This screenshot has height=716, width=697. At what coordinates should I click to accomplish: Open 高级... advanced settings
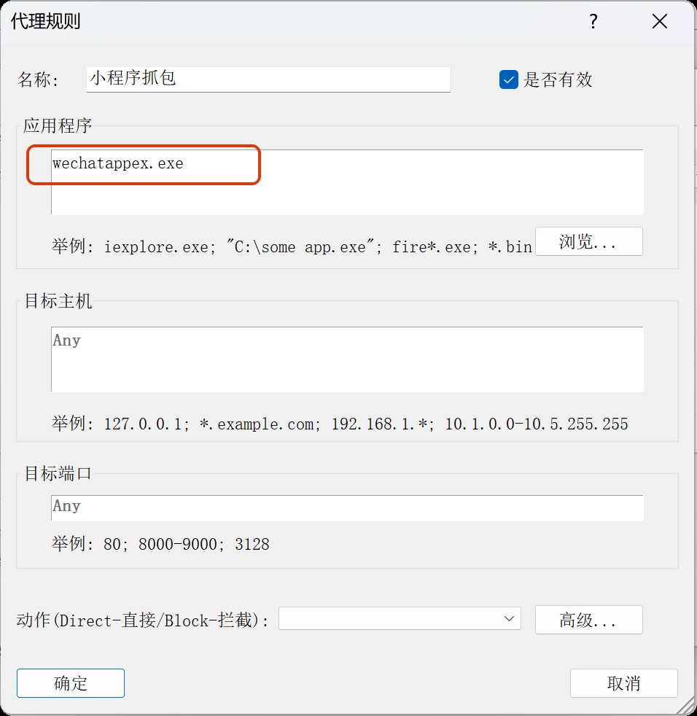(x=588, y=620)
